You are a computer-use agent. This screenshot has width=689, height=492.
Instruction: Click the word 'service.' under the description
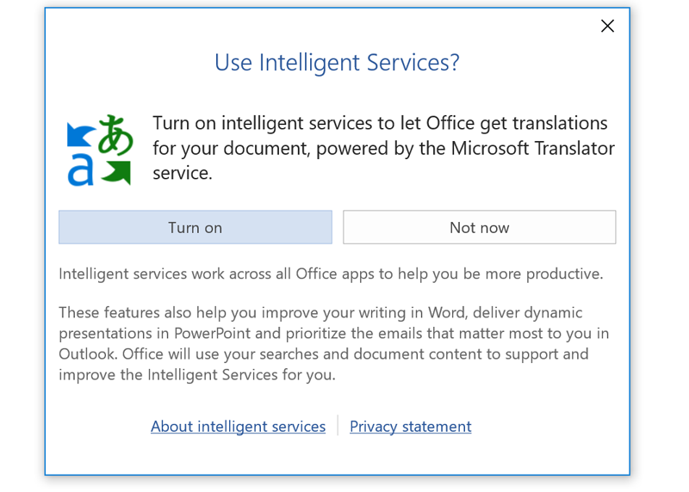[x=182, y=173]
